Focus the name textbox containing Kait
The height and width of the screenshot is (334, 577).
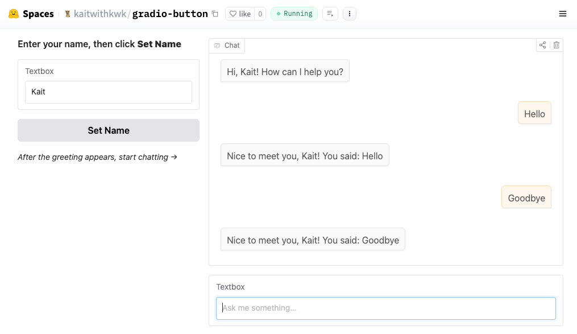[109, 92]
